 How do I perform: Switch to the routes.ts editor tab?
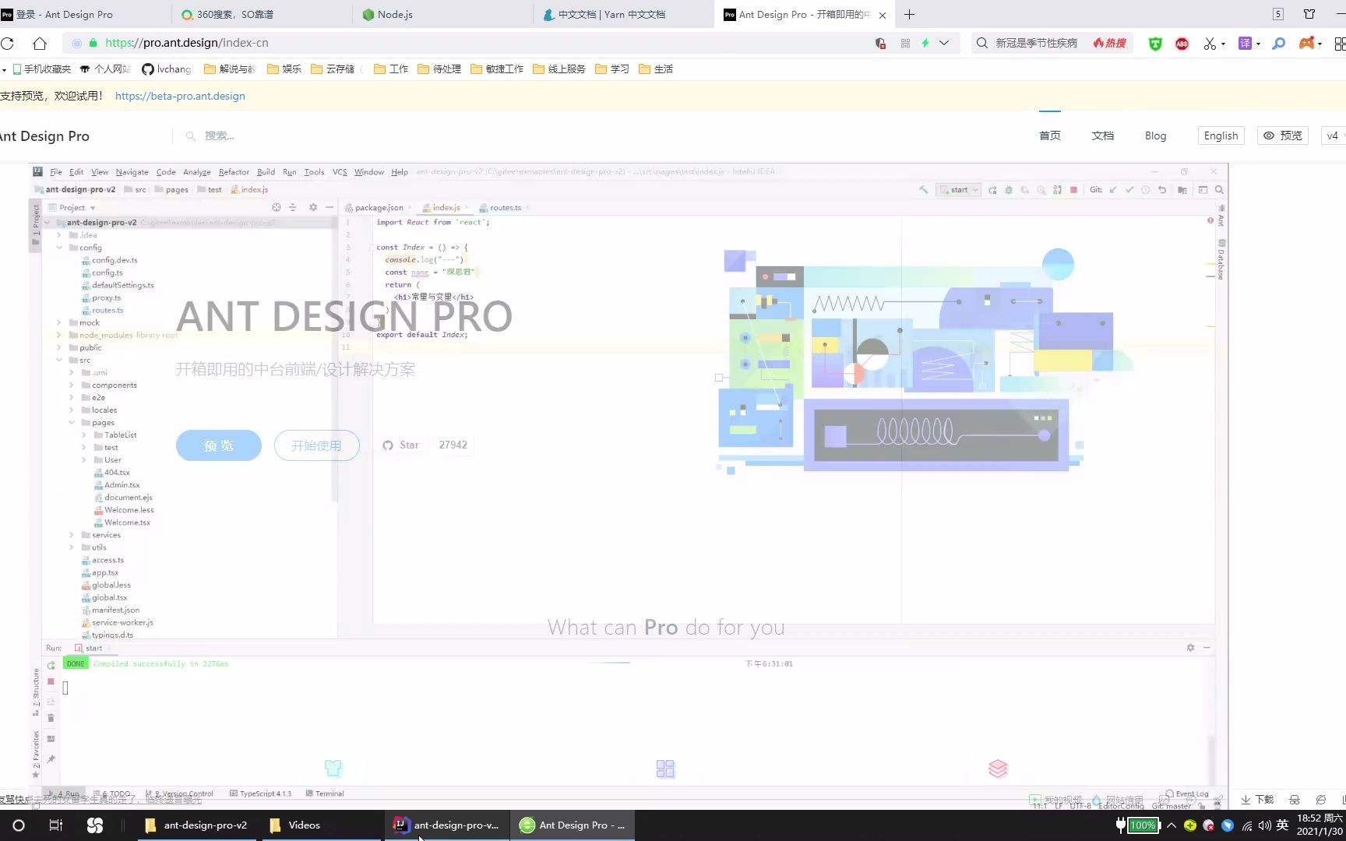point(505,207)
